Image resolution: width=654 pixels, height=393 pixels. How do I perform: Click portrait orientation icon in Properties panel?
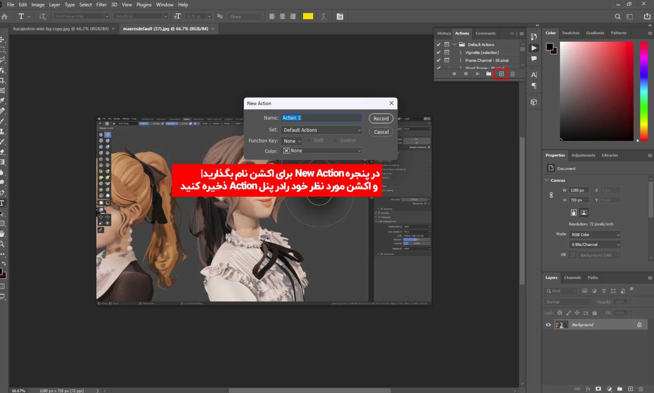(x=574, y=212)
